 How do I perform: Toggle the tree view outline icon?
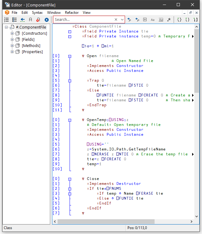[14, 20]
